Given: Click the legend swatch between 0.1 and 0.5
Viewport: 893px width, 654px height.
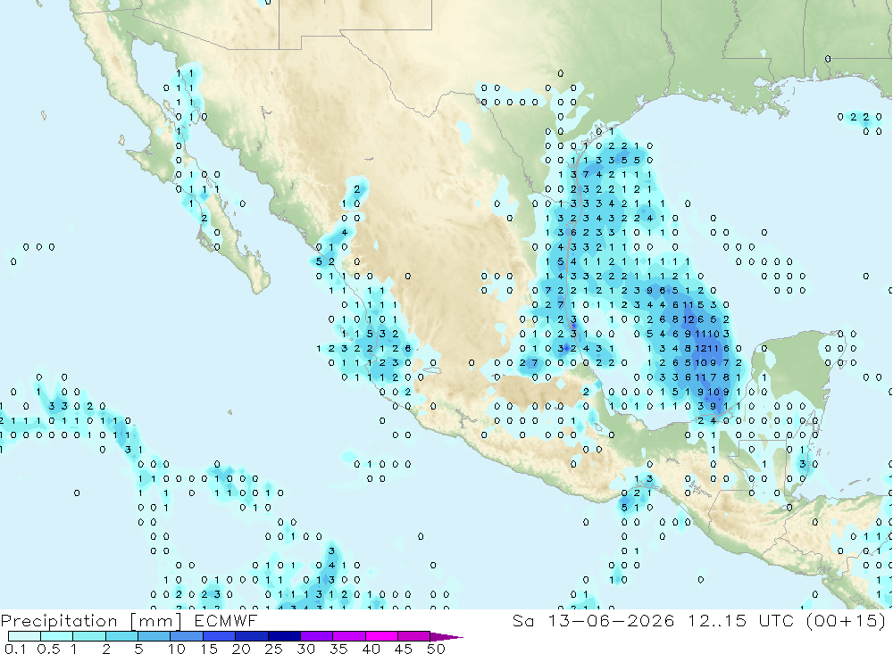Looking at the screenshot, I should [x=24, y=636].
